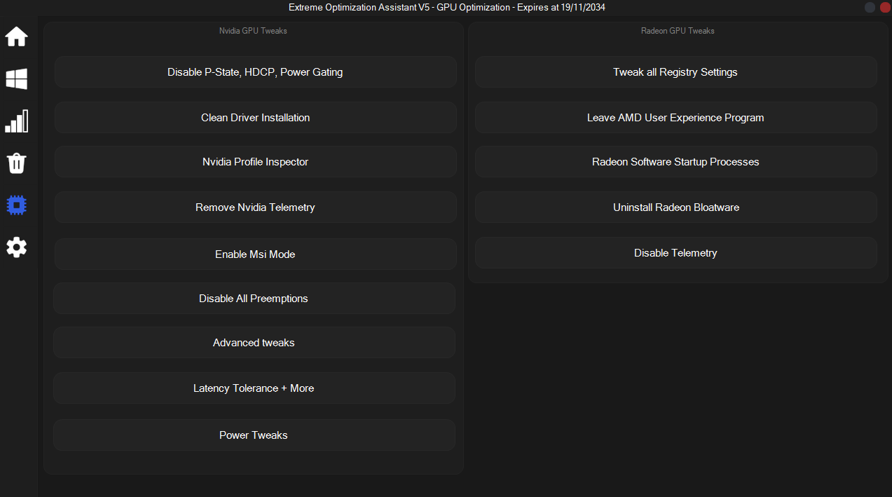The width and height of the screenshot is (892, 497).
Task: Click Remove Nvidia Telemetry
Action: (x=255, y=207)
